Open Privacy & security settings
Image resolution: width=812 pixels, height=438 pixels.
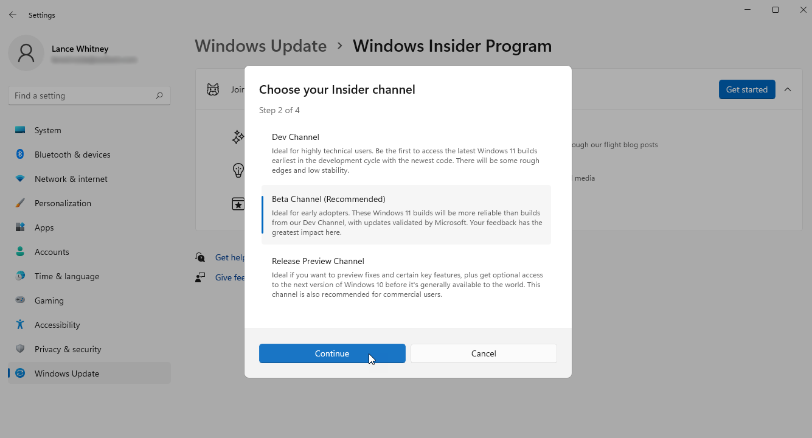coord(89,349)
